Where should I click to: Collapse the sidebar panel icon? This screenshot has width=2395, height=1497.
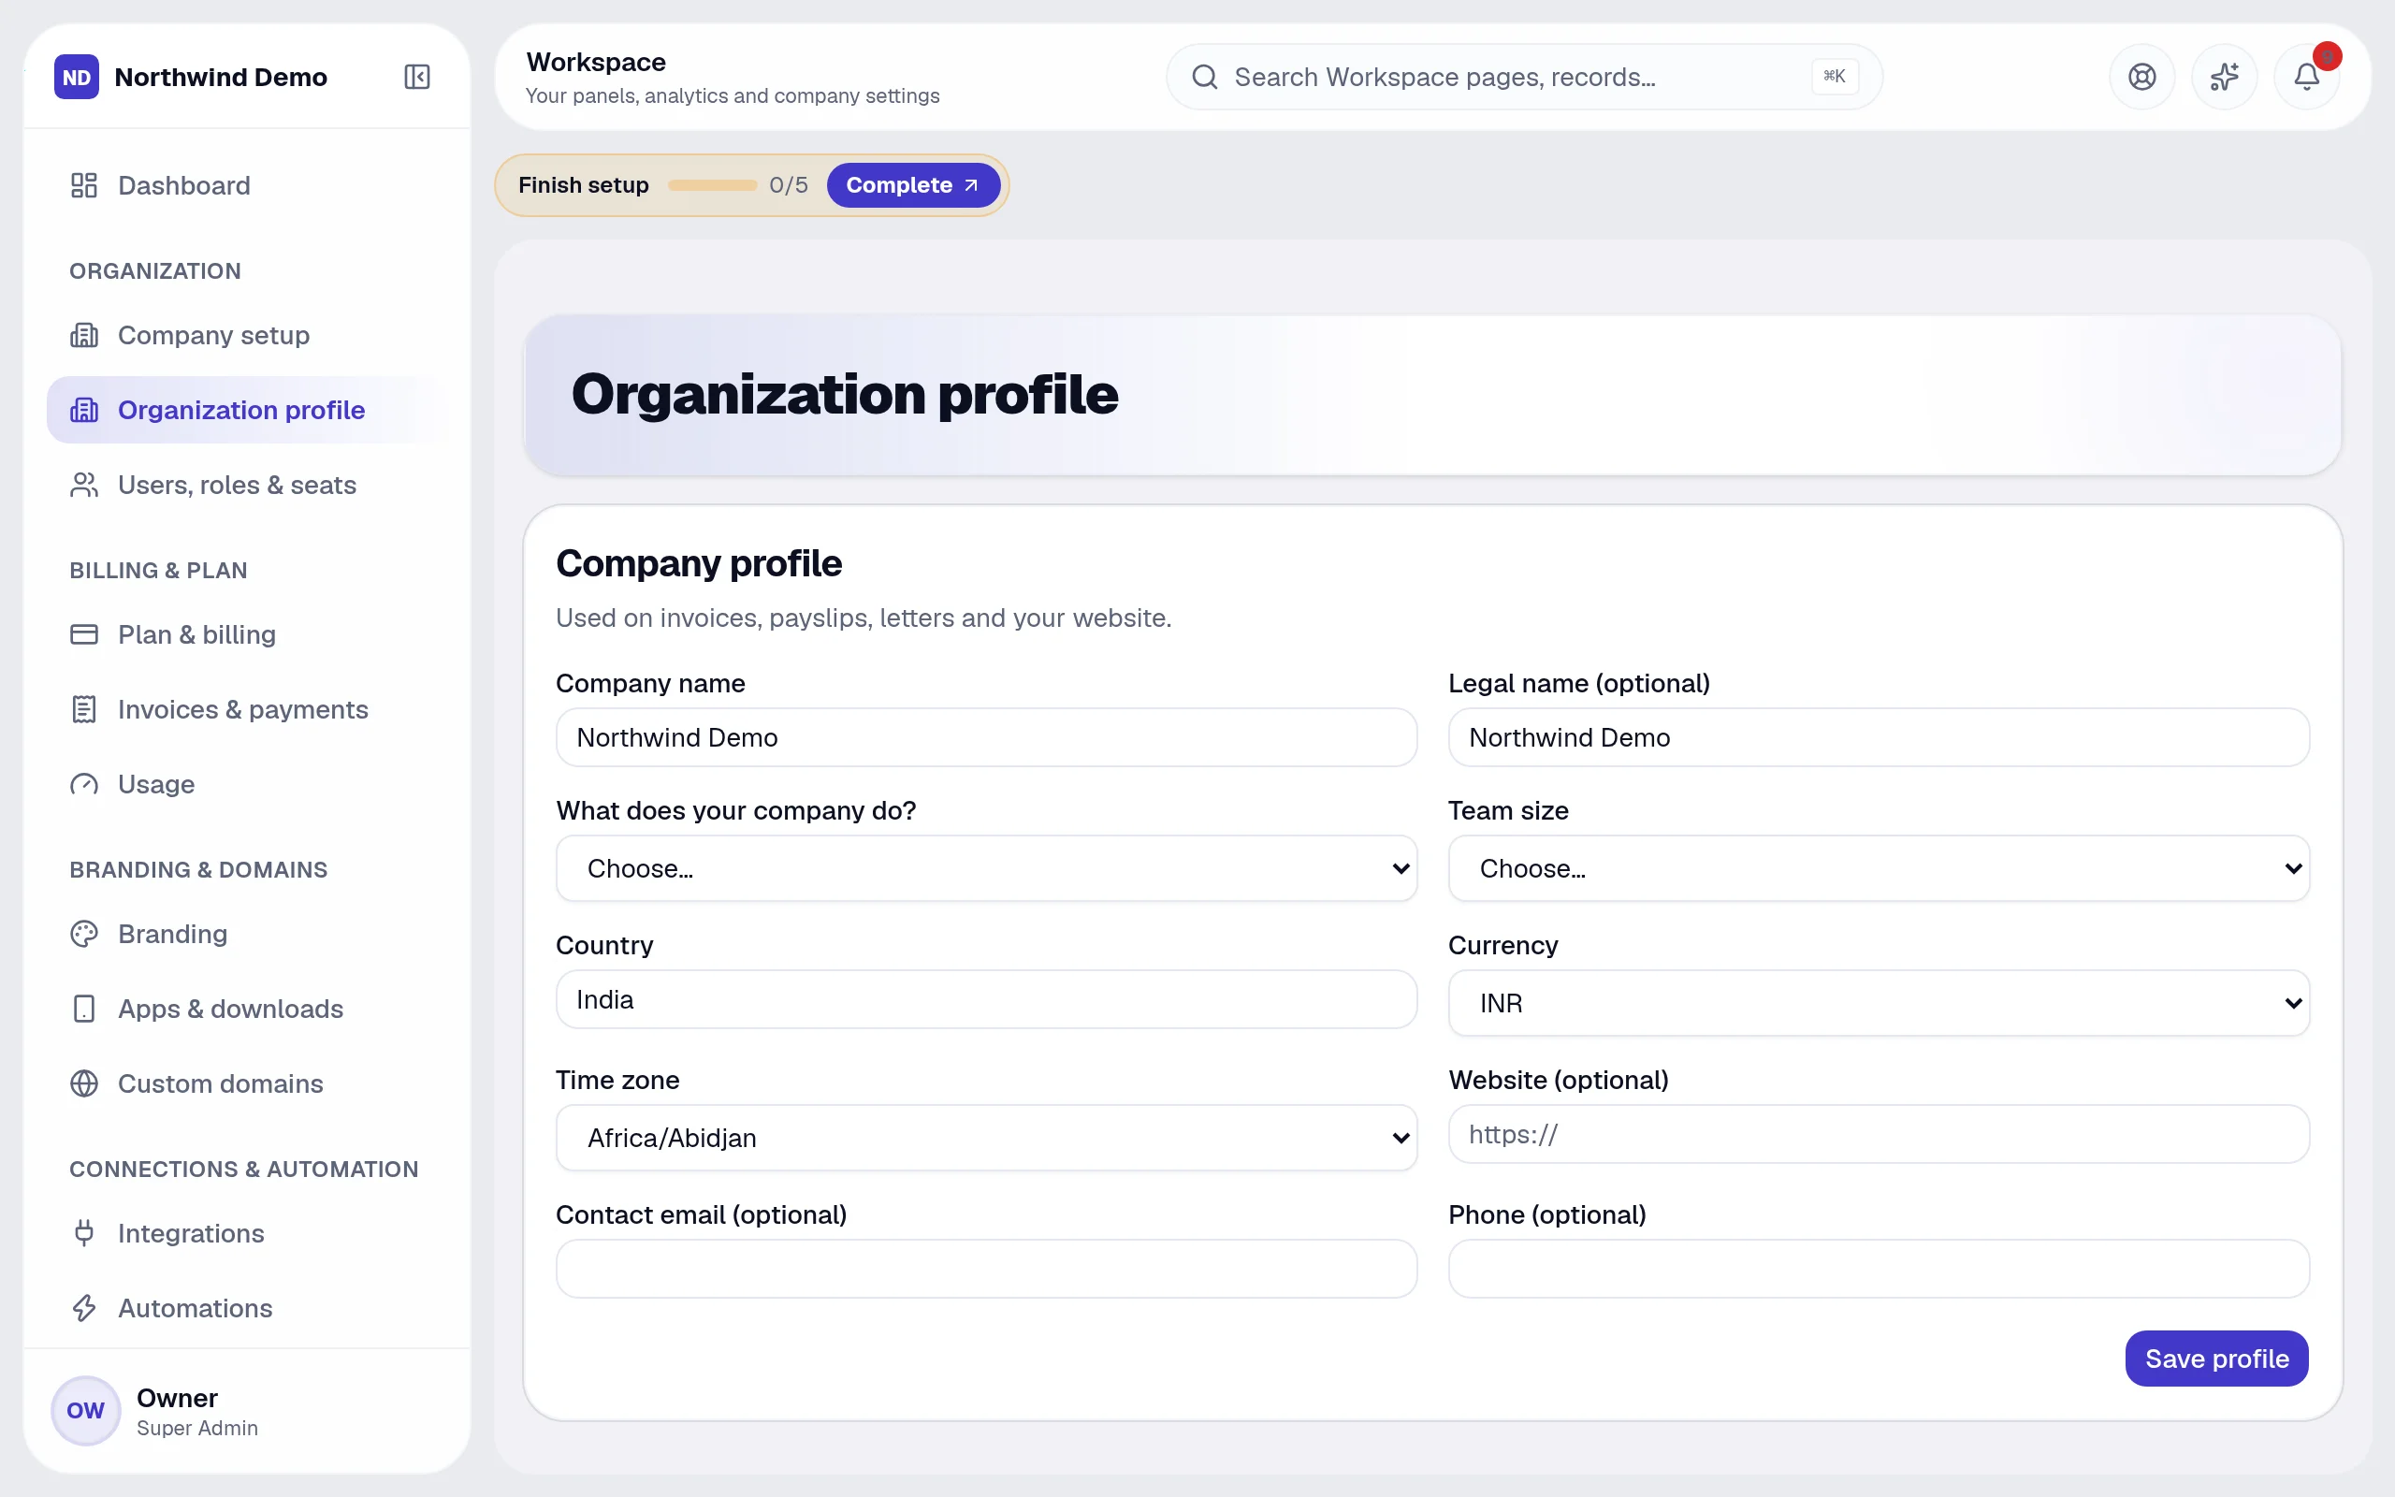point(416,76)
